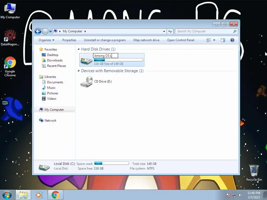Select the Recycle Bin desktop icon
267x200 pixels.
point(254,173)
